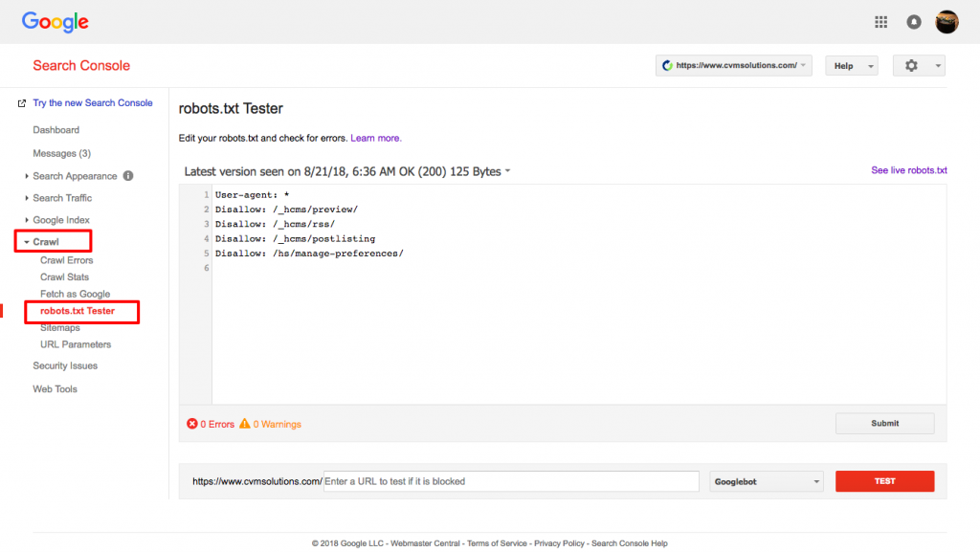
Task: Open the See live robots.txt link
Action: point(908,170)
